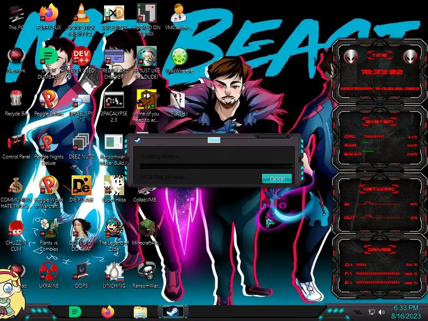Select the CREDIT CARD CHECKER icon
Image resolution: width=428 pixels, height=321 pixels.
pos(114,64)
